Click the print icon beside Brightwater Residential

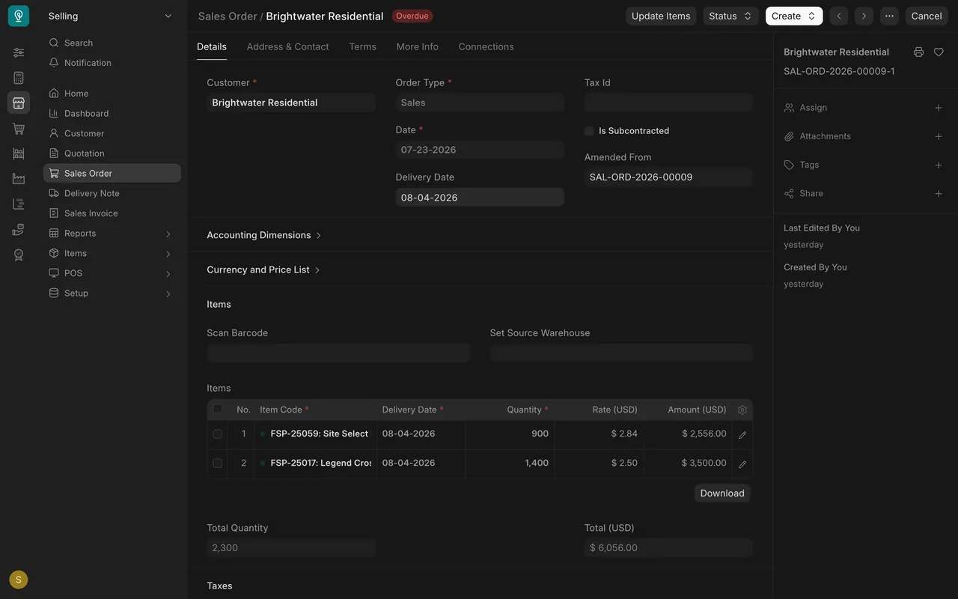918,52
